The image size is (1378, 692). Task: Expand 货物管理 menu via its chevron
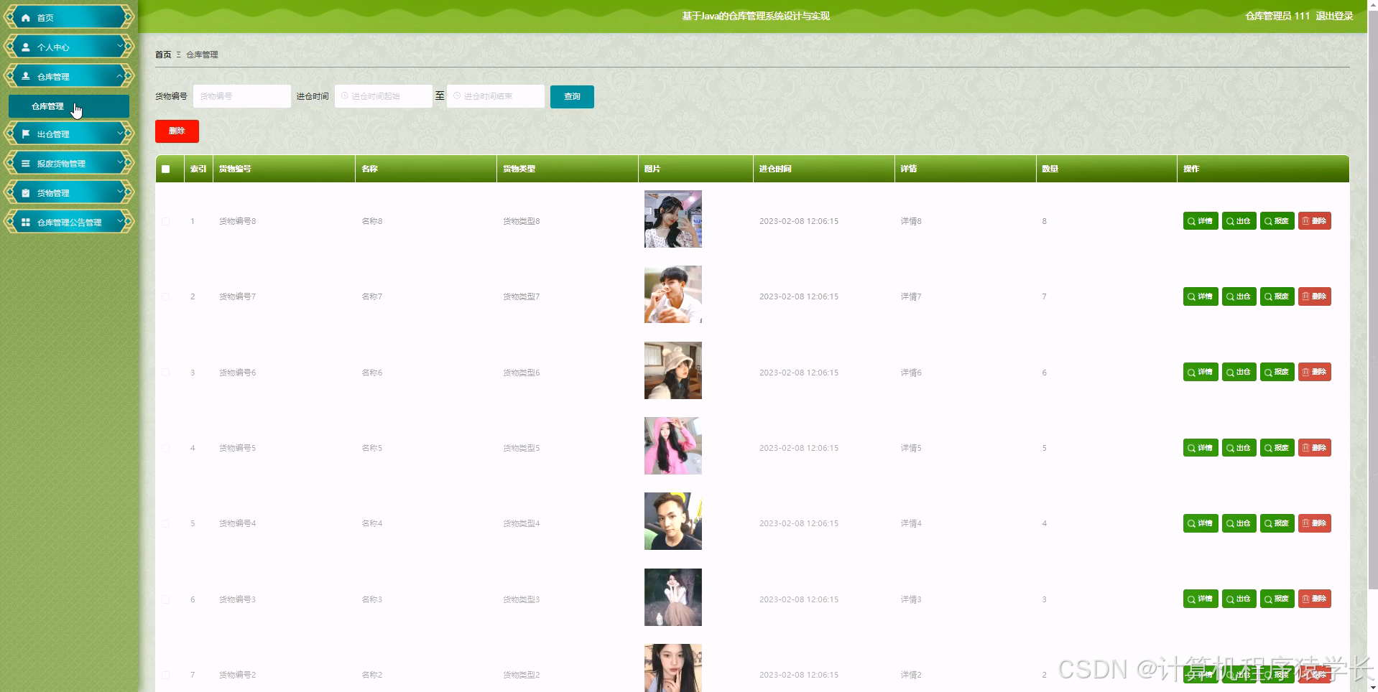[x=120, y=192]
